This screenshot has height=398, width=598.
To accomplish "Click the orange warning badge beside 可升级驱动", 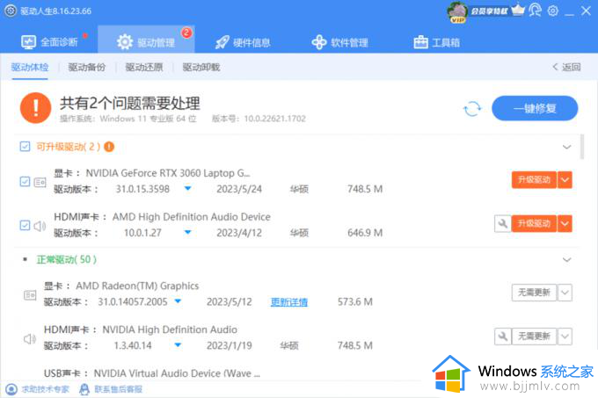I will pos(109,147).
